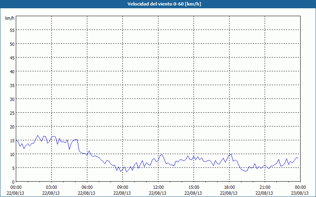
Task: Click the 15:00 time label on the x-axis
Action: pos(194,188)
